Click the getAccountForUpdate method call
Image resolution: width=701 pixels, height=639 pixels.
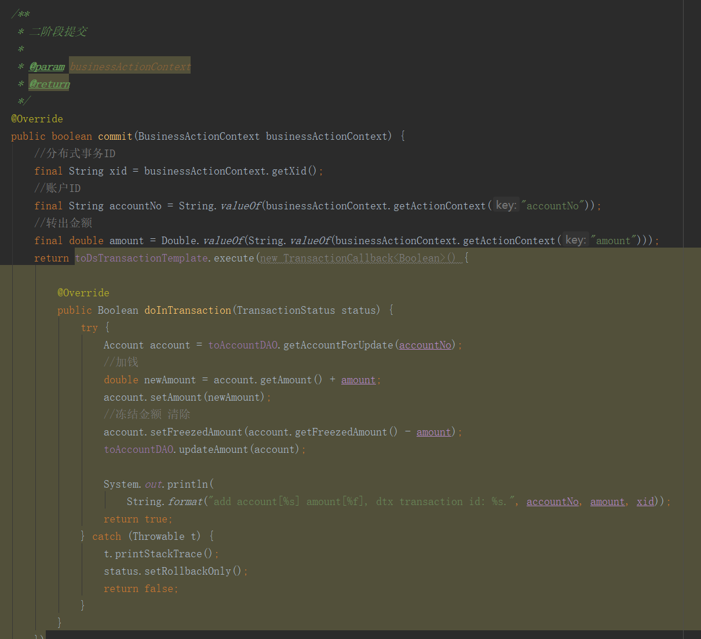338,345
